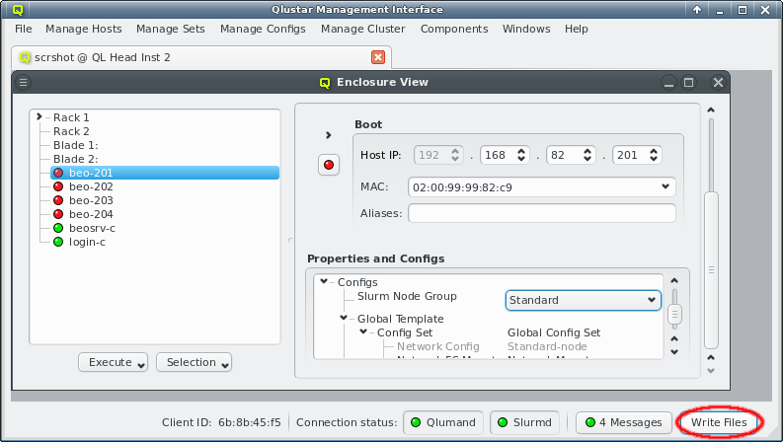The width and height of the screenshot is (783, 442).
Task: Select host beo-201 in the tree
Action: tap(164, 173)
